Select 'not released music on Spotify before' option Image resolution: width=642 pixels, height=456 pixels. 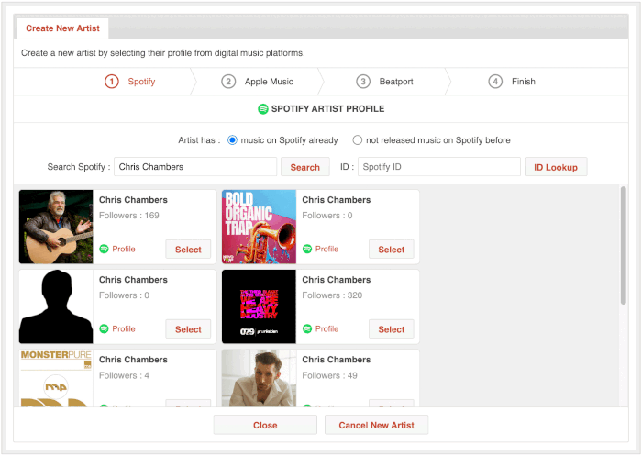tap(358, 140)
